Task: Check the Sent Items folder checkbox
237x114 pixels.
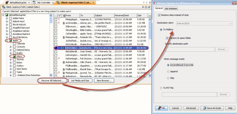Action: click(x=14, y=69)
